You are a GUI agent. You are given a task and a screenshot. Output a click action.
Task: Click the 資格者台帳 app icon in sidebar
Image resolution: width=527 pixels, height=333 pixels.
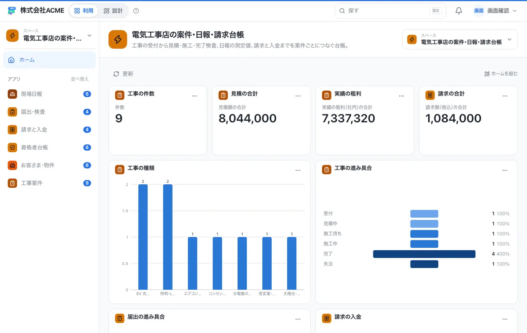tap(12, 147)
